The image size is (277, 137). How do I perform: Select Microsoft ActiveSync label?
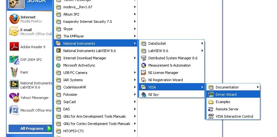(x=79, y=65)
